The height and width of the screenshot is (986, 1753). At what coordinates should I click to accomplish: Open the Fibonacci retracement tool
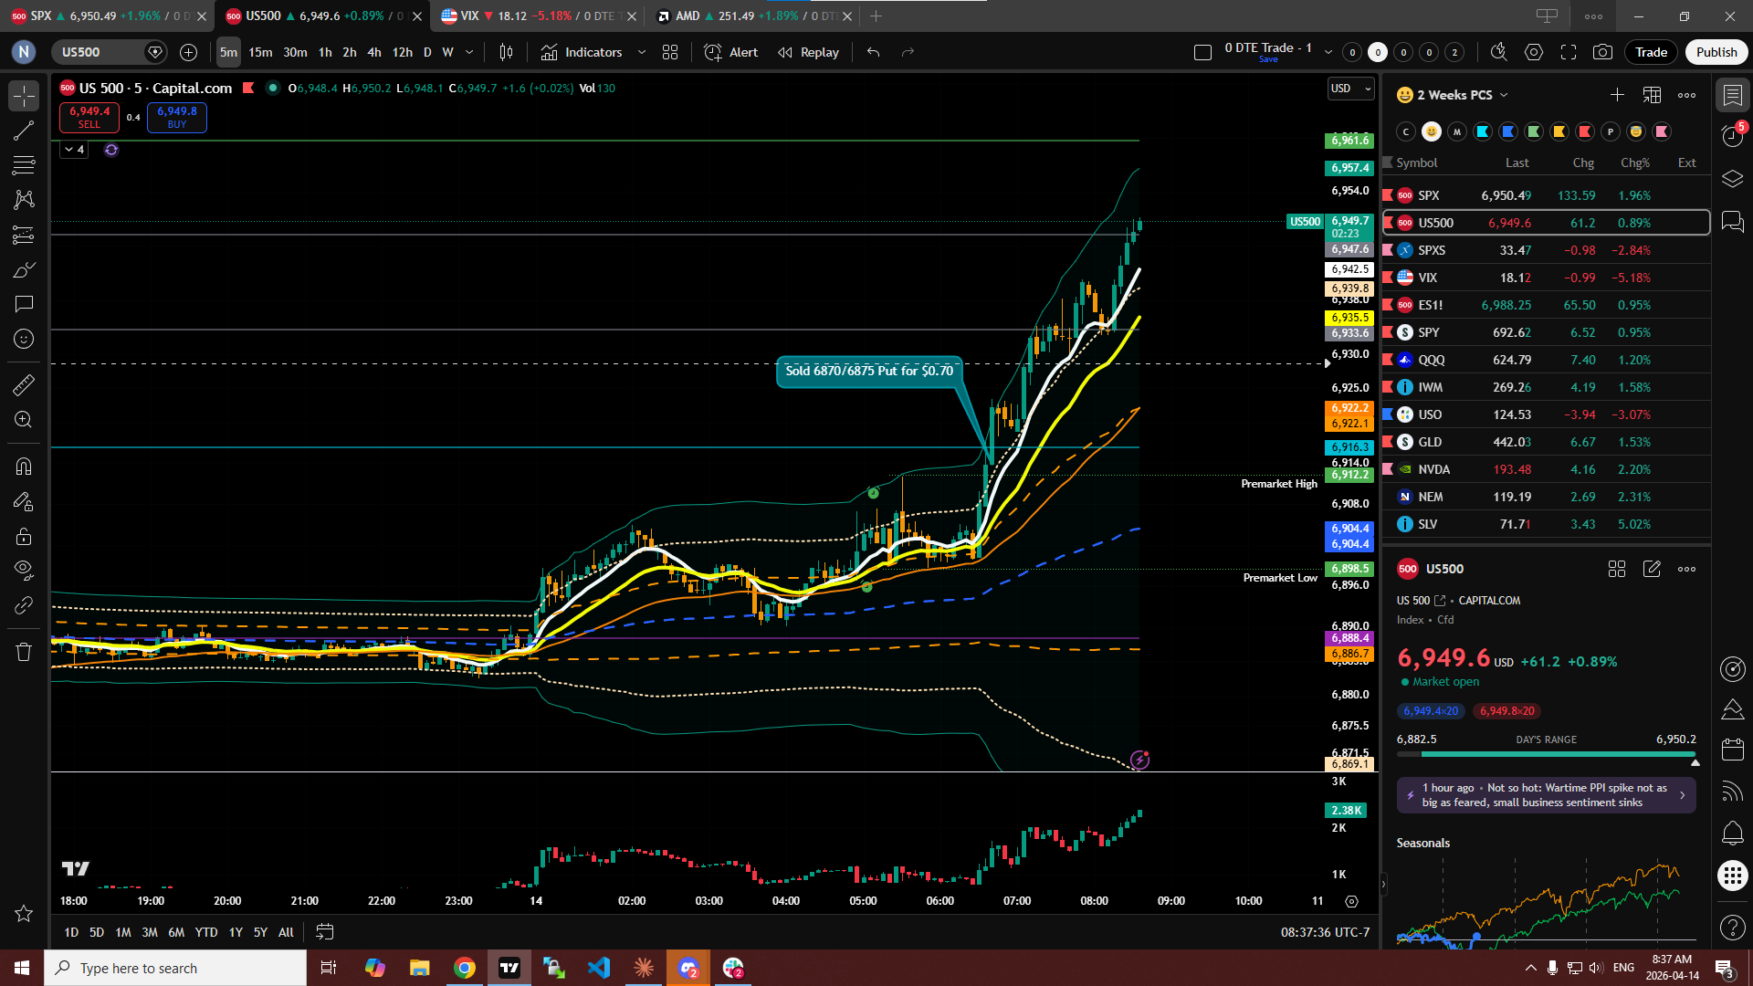[x=24, y=165]
